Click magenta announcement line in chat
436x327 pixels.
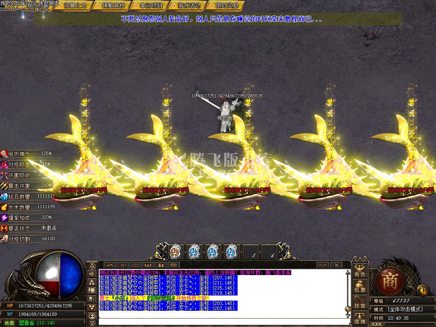coord(195,272)
